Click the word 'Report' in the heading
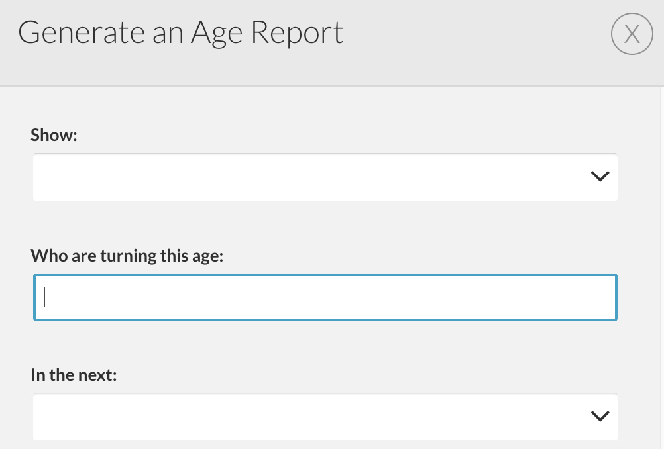 [x=297, y=32]
